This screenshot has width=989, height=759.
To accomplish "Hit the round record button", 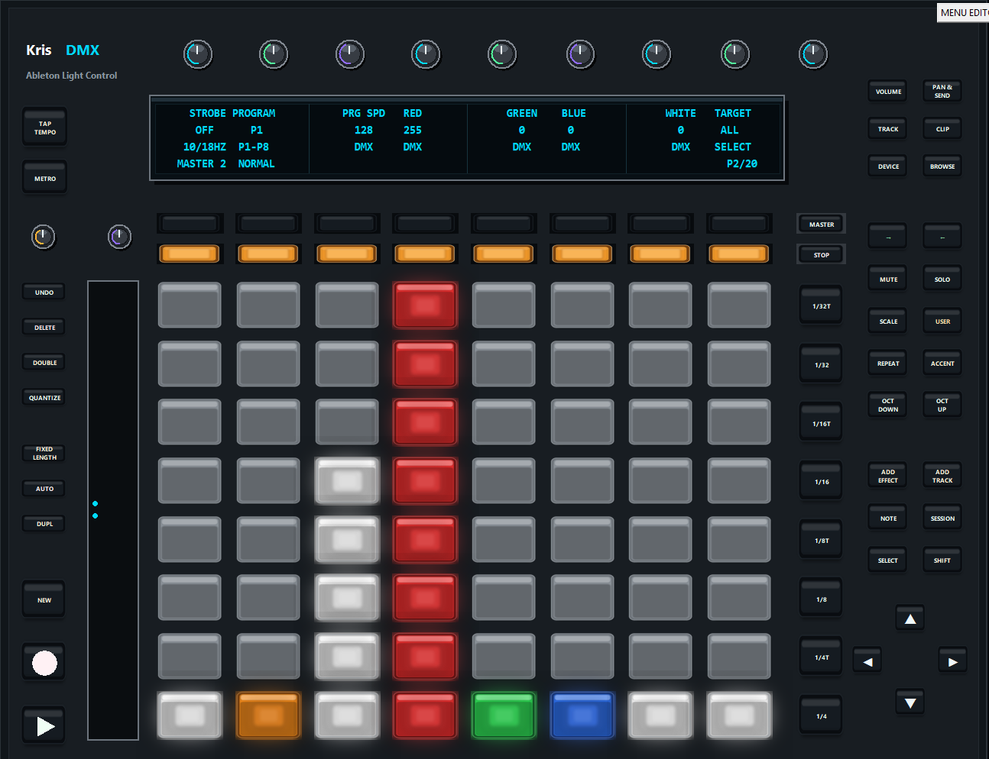I will (x=44, y=663).
